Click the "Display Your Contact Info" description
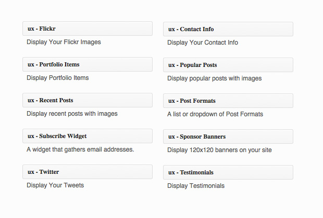323x218 pixels. [203, 43]
